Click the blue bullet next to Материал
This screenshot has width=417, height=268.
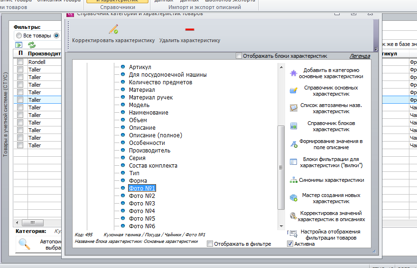coord(123,89)
